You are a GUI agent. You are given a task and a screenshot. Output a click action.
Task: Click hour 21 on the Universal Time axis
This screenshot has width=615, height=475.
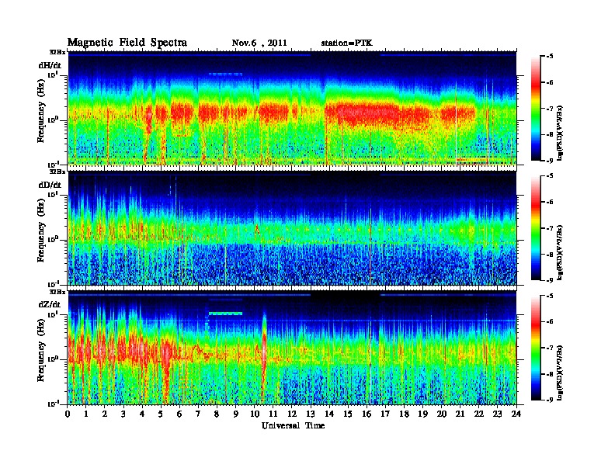(460, 414)
